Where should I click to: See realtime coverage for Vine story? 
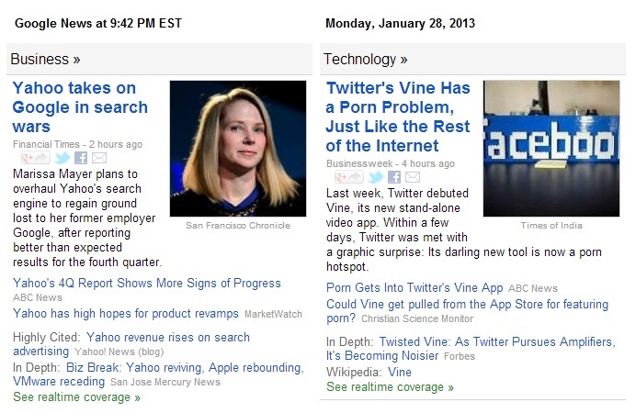pyautogui.click(x=390, y=387)
